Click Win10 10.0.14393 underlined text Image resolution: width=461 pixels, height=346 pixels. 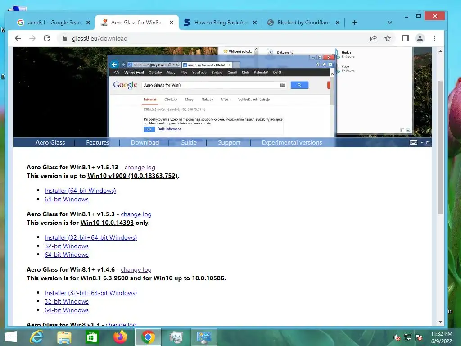point(107,223)
